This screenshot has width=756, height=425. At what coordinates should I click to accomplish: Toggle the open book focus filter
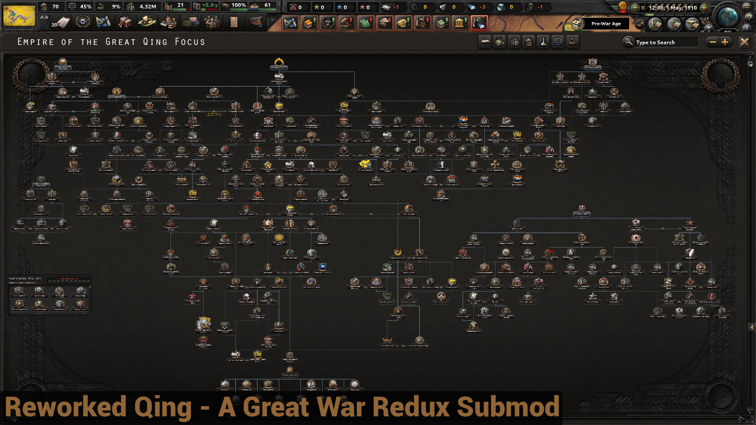(485, 42)
